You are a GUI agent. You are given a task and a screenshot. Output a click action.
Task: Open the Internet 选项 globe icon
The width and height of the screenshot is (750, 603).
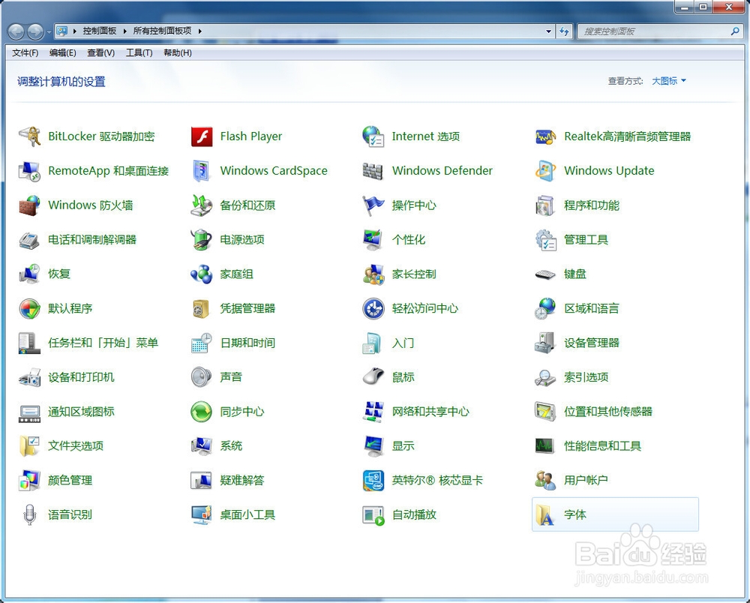pos(373,136)
